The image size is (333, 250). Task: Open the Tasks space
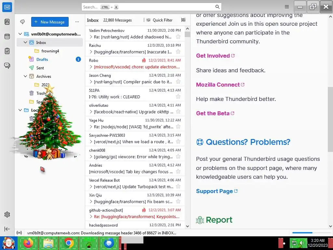pos(7,51)
